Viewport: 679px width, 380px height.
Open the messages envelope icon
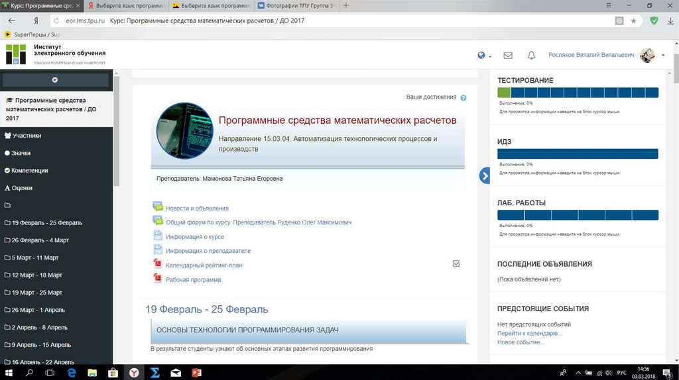[x=508, y=56]
